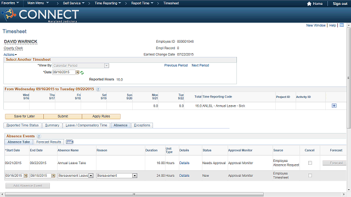Open the personalize page icon beside Help
Screen dimensions: 351x197
342,25
